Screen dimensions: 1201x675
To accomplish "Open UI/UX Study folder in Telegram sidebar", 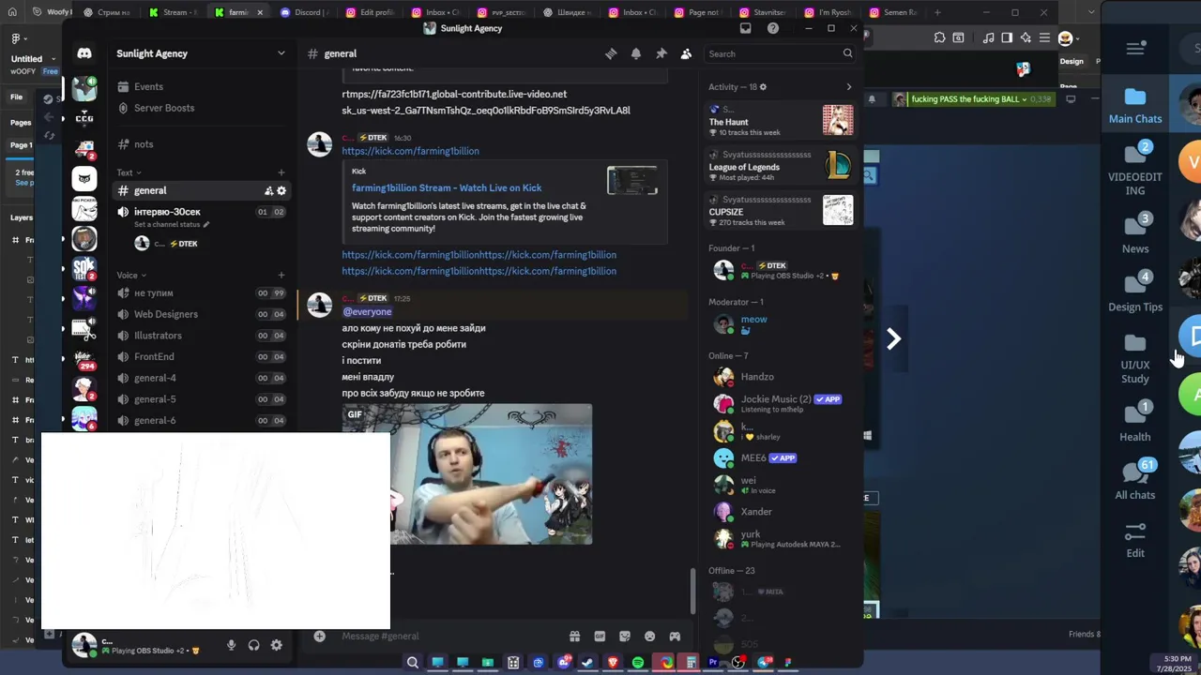I will point(1135,359).
